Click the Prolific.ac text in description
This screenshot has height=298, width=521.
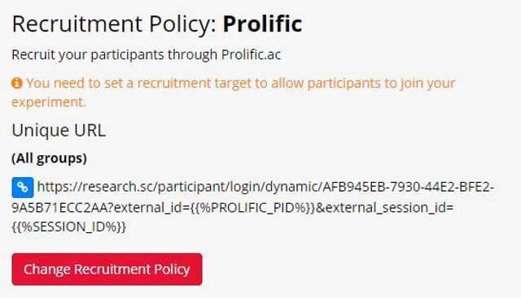point(251,54)
